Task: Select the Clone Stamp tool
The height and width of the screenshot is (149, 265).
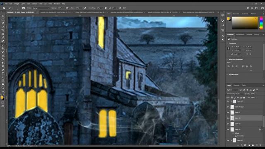Action: coord(3,48)
